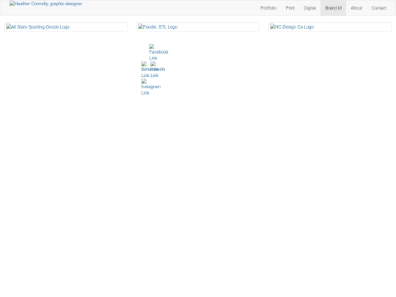
Task: Select the Brand Id nav tab
Action: click(x=333, y=8)
